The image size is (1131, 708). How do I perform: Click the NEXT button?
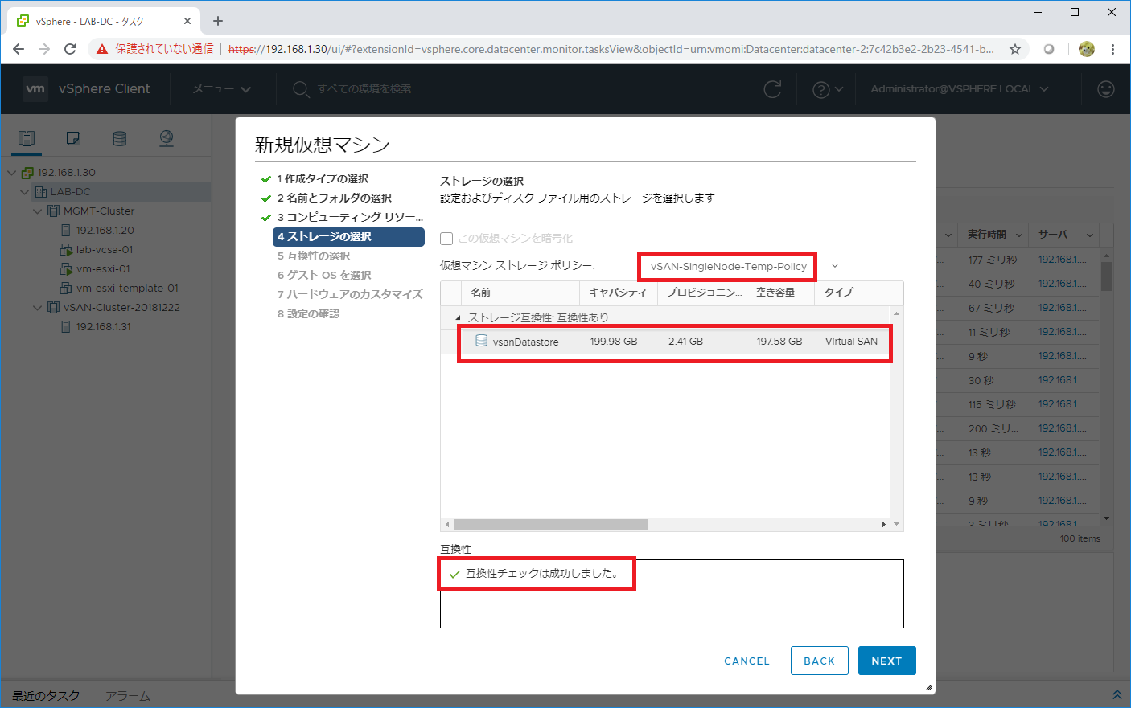[x=886, y=661]
